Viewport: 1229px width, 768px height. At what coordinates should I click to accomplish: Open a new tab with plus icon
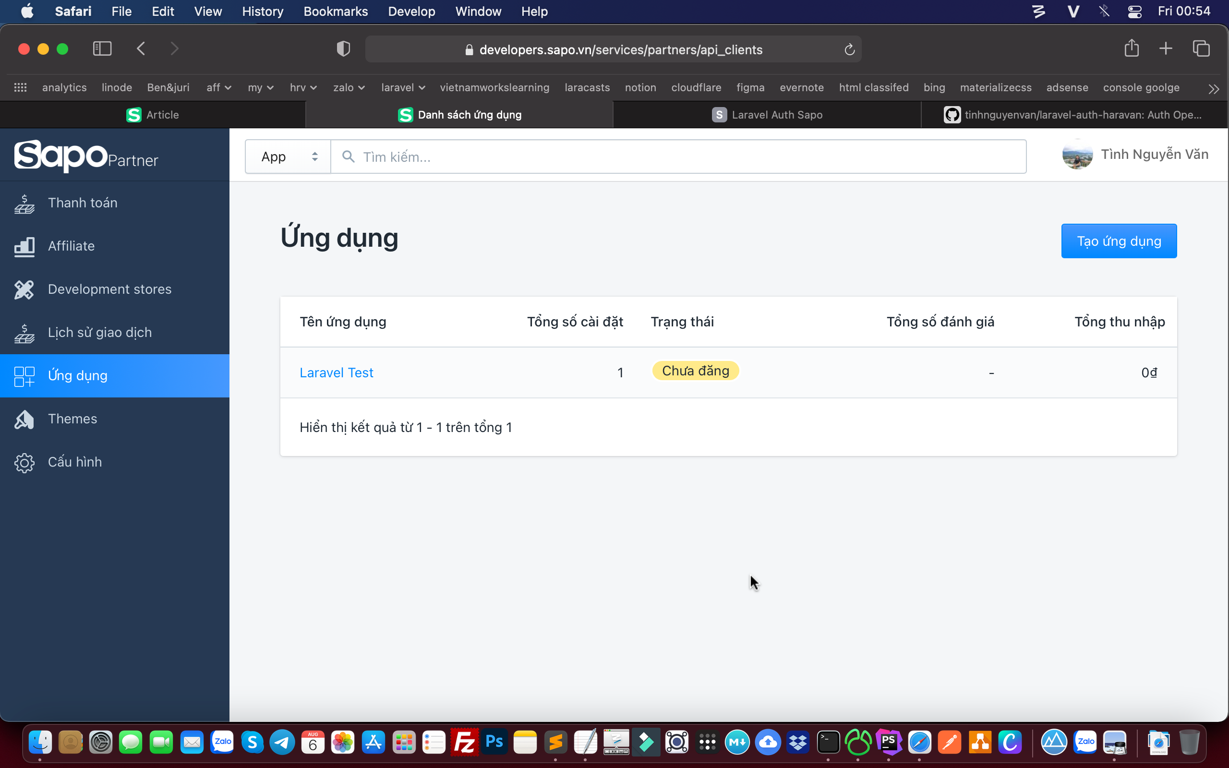(1166, 48)
